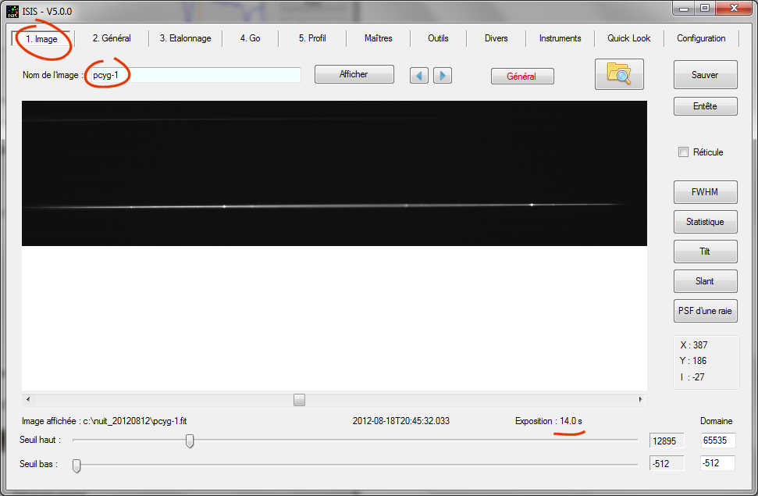This screenshot has height=496, width=758.
Task: Open the Maîtres tab
Action: (x=379, y=38)
